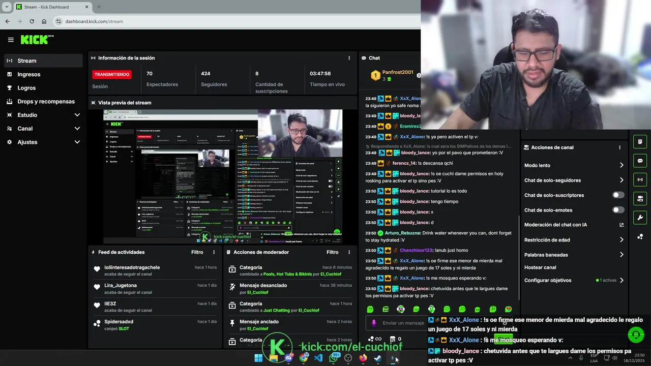Screen dimensions: 651x366
Task: Click Chanchisor123 username in chat
Action: coord(416,250)
